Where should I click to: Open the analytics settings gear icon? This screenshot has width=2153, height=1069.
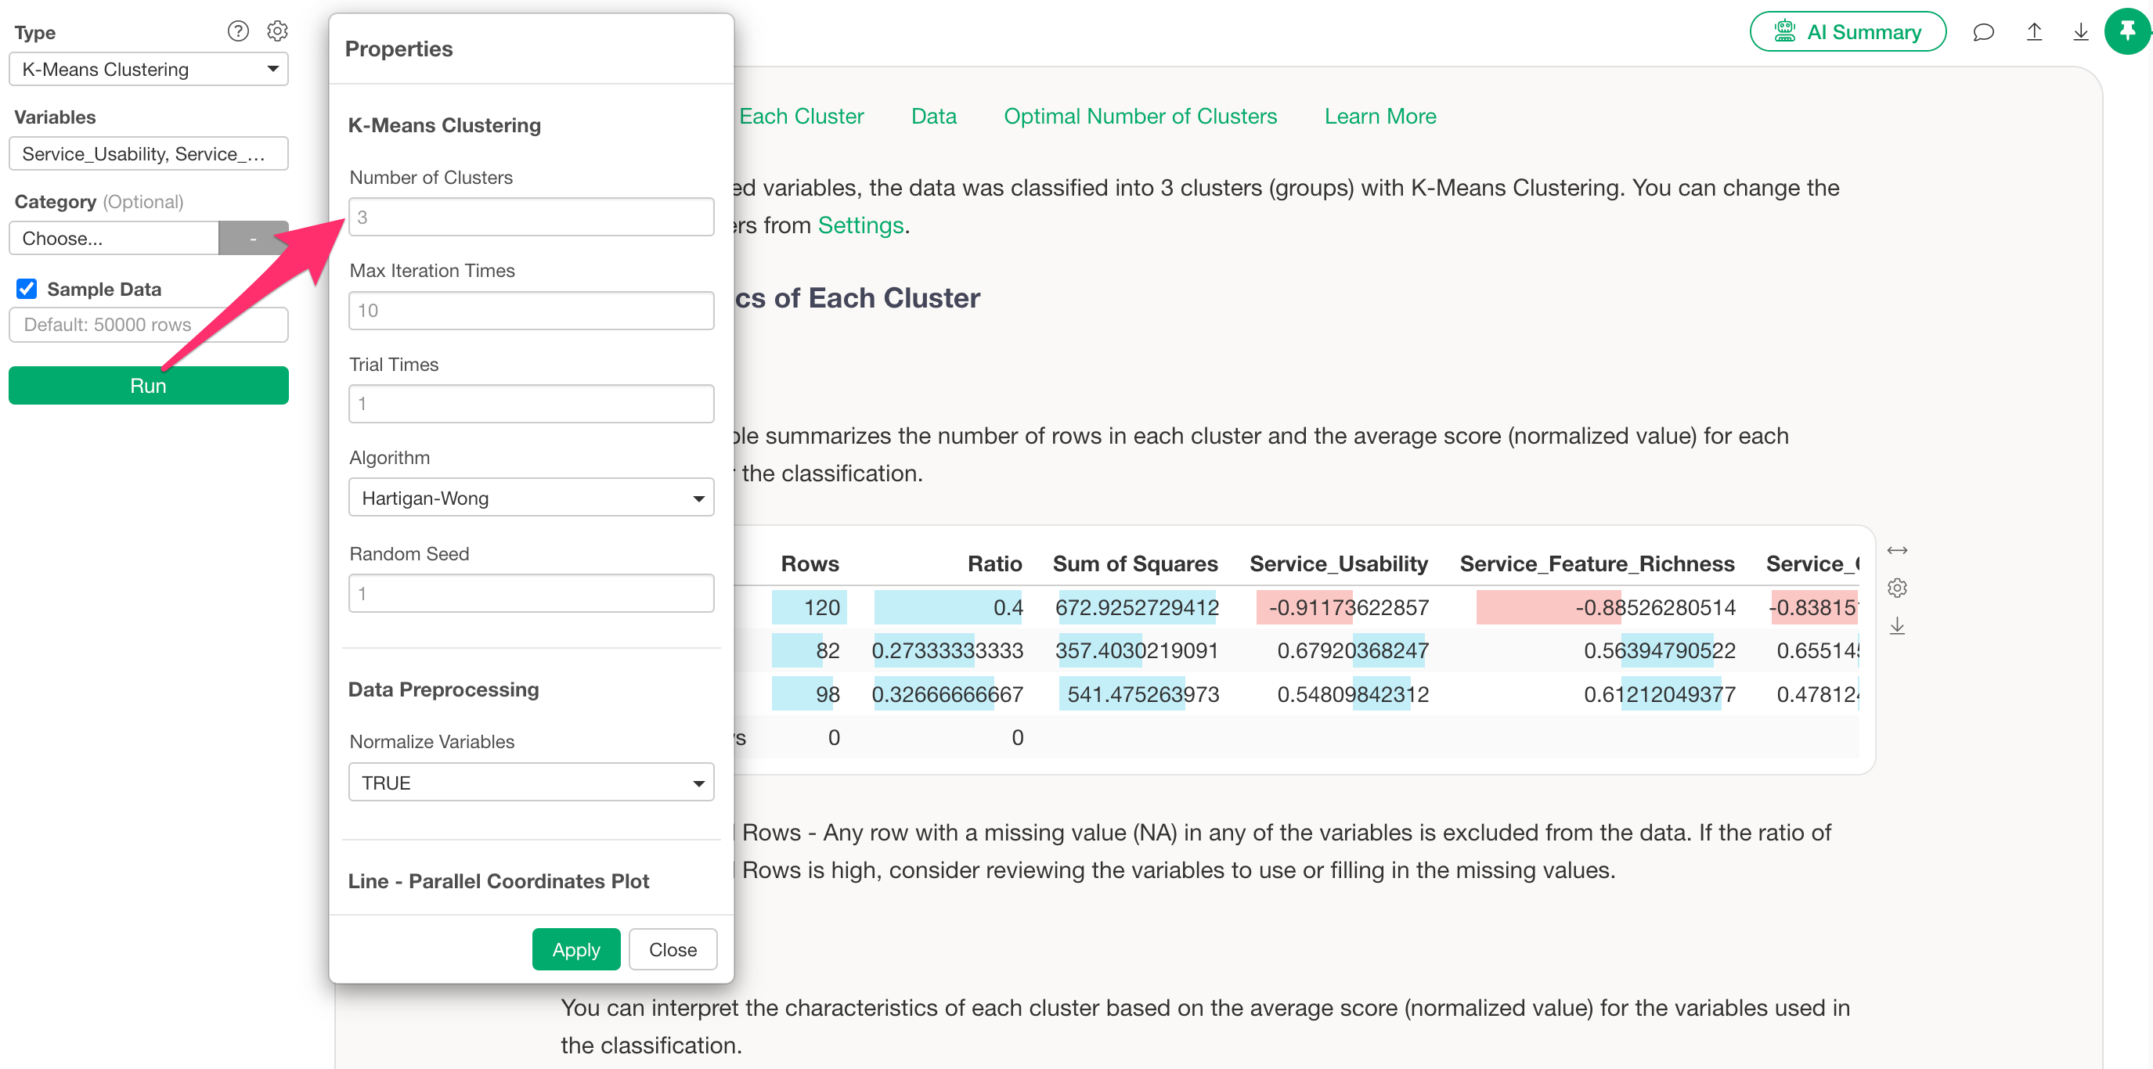pos(277,32)
